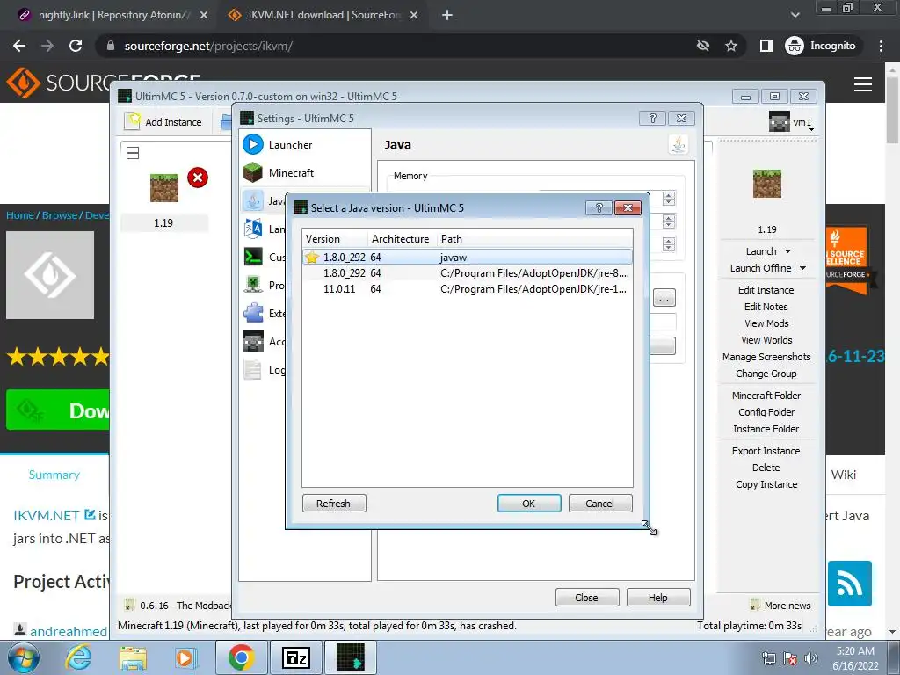Click View Worlds

pyautogui.click(x=766, y=340)
